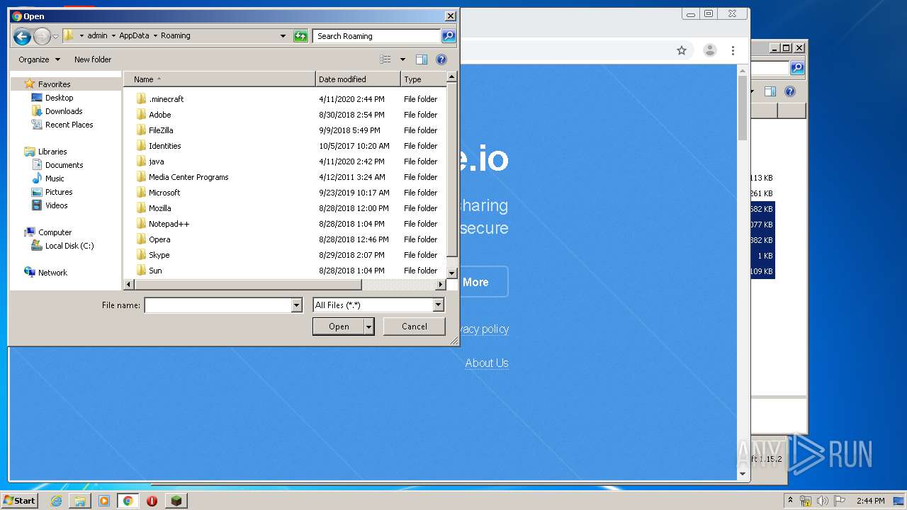Follow the About Us link
This screenshot has width=907, height=510.
click(487, 363)
